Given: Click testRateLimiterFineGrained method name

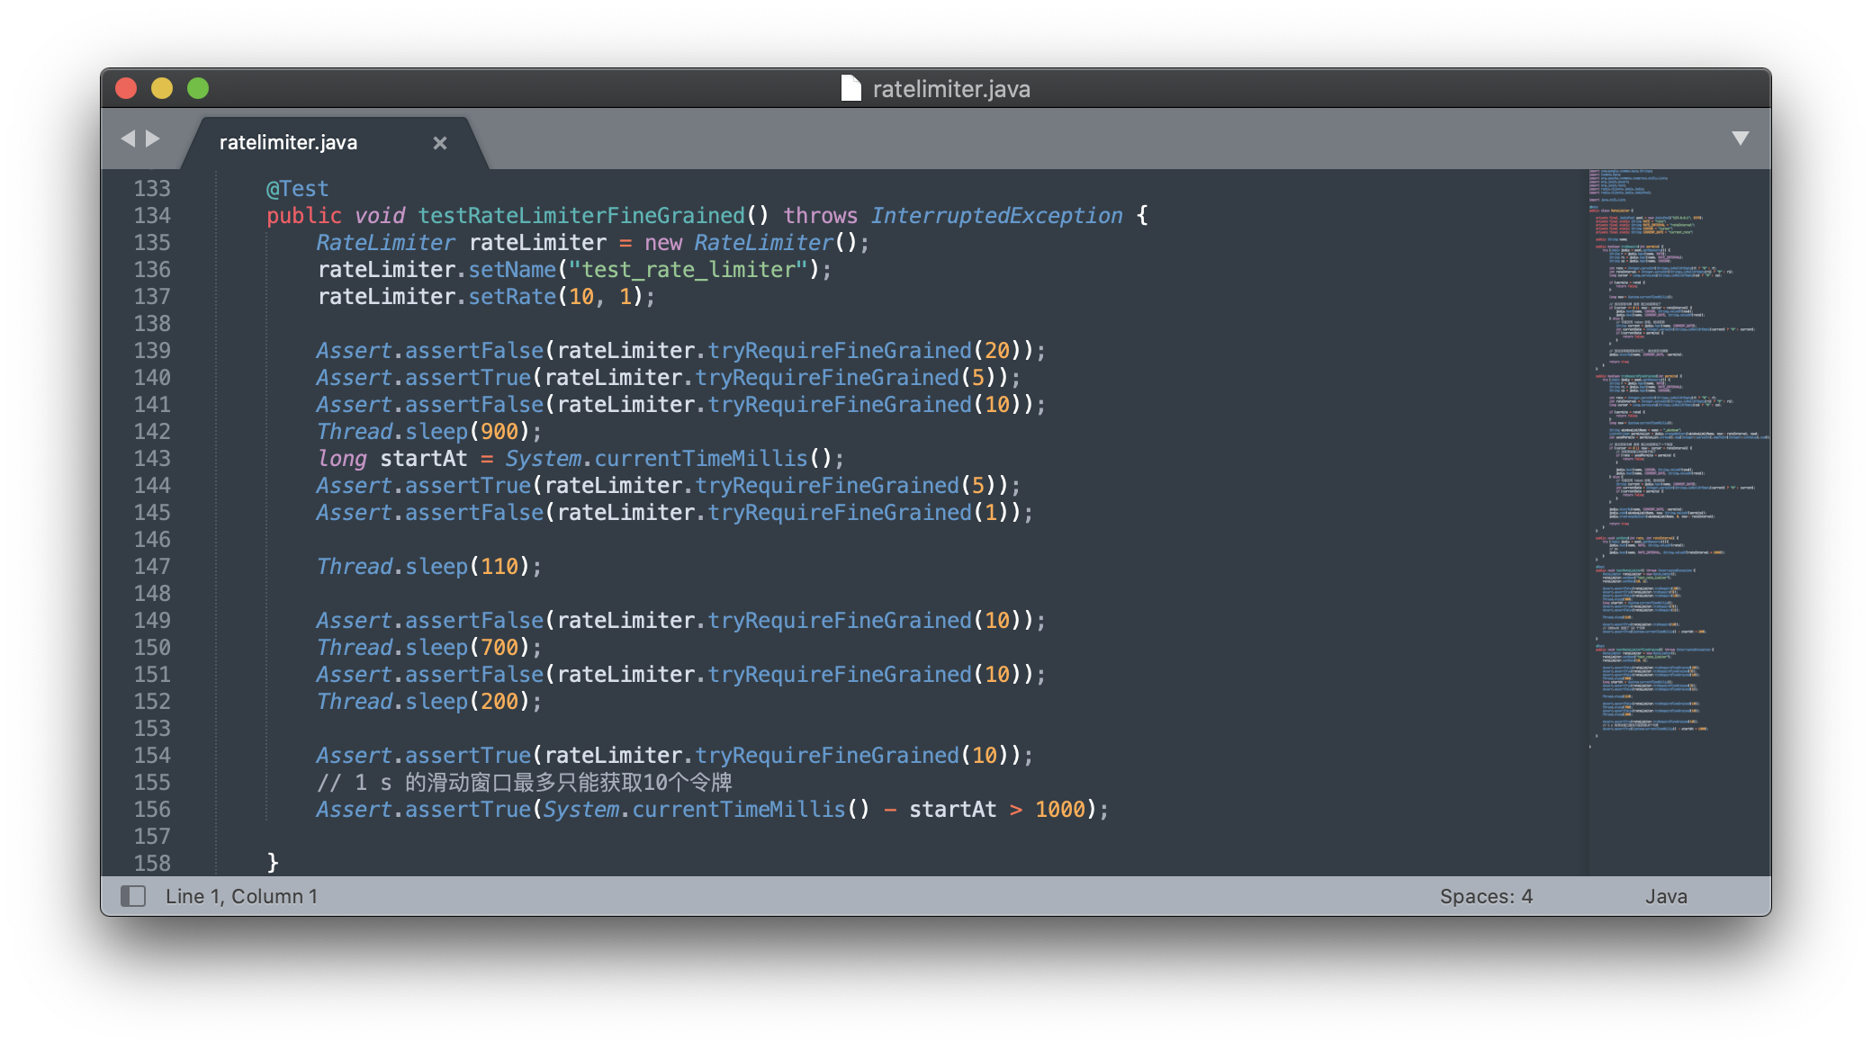Looking at the screenshot, I should click(581, 216).
